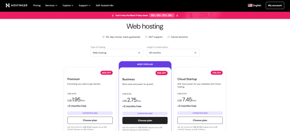Click +3 months free on Cloud Startup card
Screen dimensions: 290x131
tap(187, 106)
